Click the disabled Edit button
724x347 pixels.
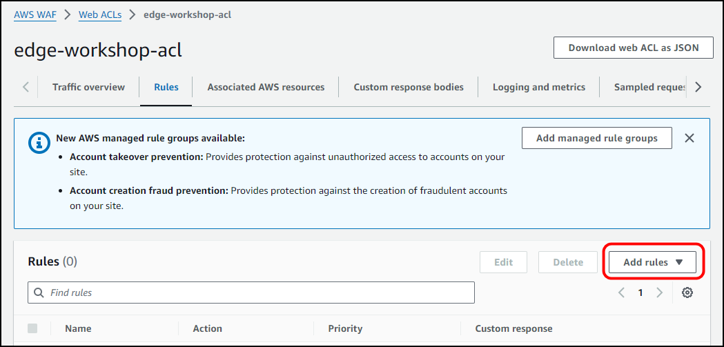click(503, 263)
